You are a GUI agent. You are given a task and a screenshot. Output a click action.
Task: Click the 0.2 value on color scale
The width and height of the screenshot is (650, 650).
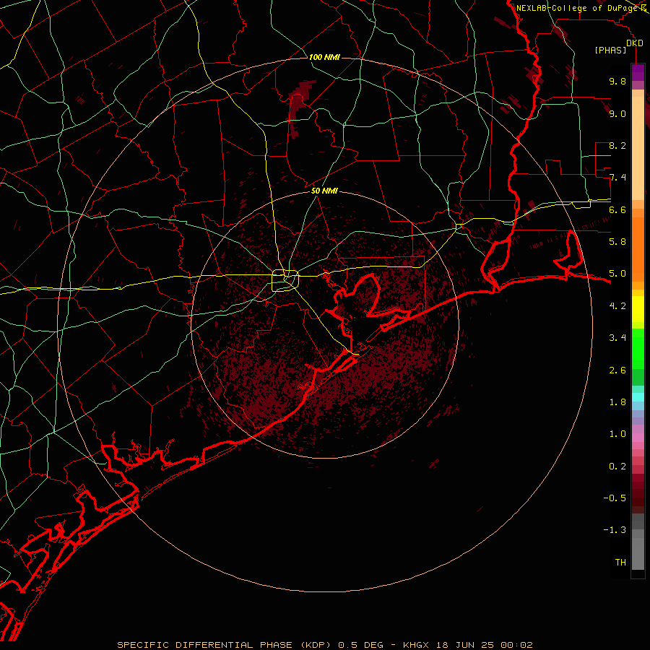coord(617,467)
